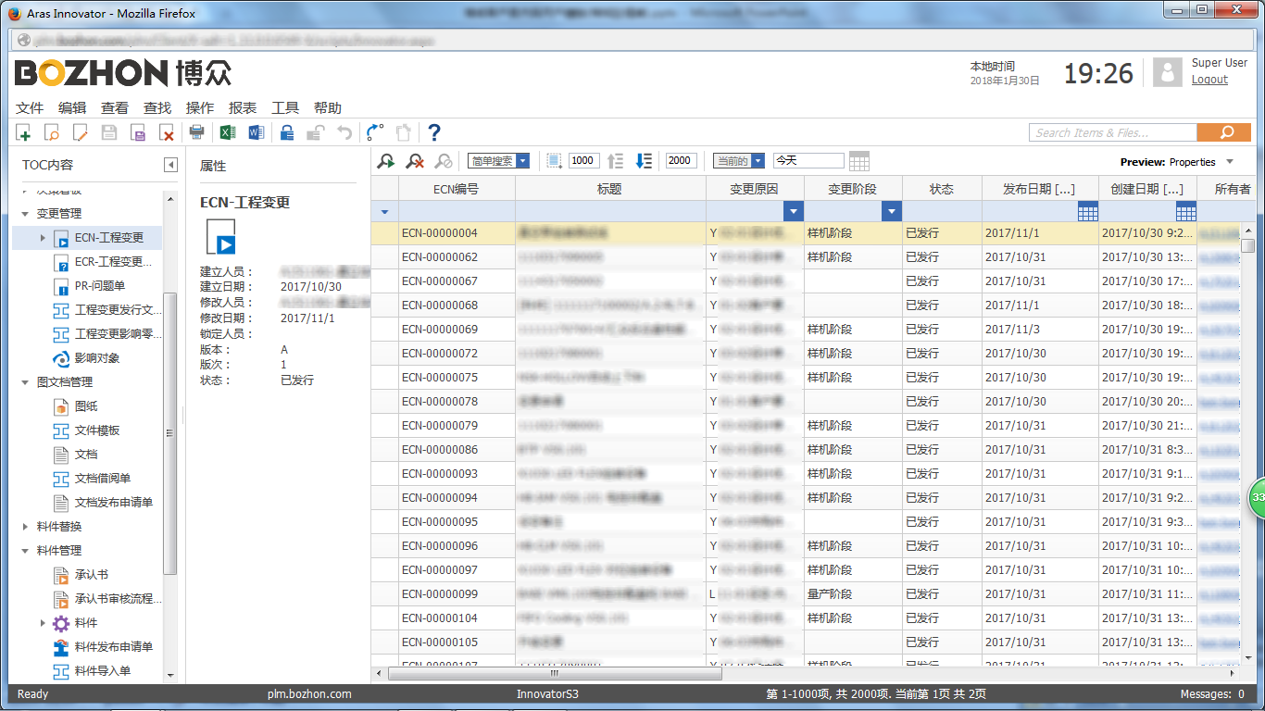1265x711 pixels.
Task: Click the blue Lock item icon
Action: point(287,132)
